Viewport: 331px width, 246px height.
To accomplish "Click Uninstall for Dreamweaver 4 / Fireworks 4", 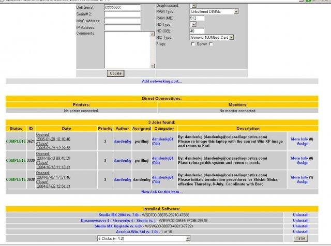I will 300,221.
